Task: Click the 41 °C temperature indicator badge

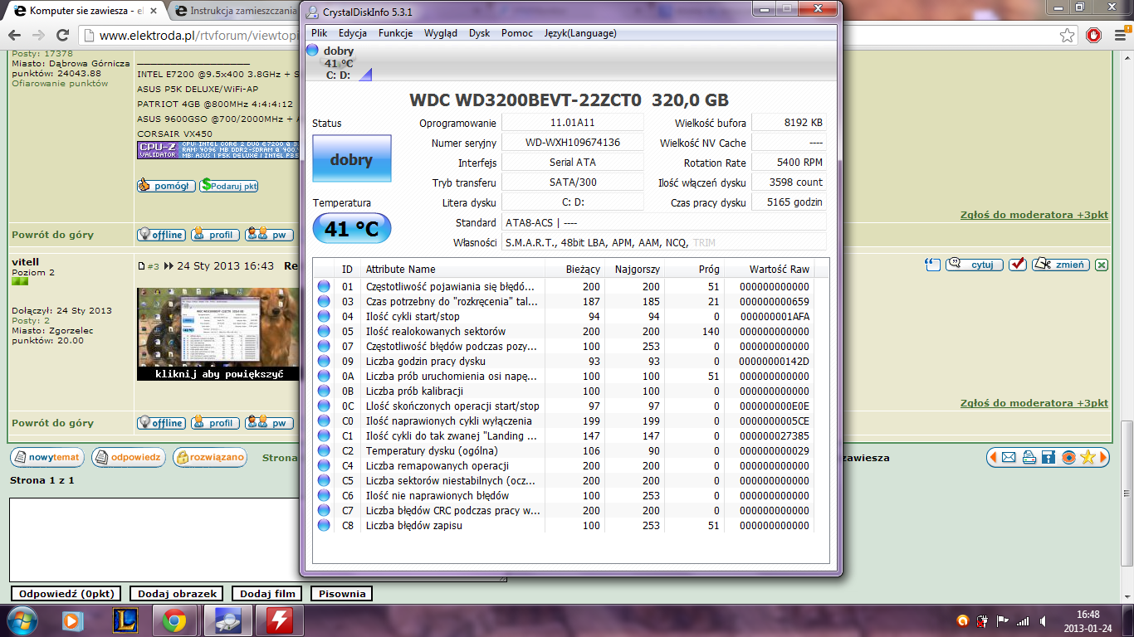Action: point(351,228)
